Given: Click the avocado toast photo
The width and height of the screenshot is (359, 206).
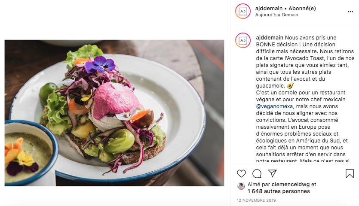Looking at the screenshot, I should point(114,113).
